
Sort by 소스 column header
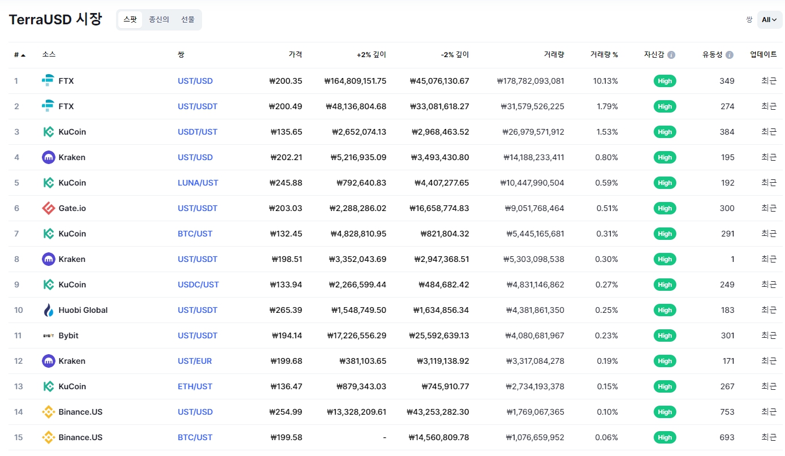pyautogui.click(x=49, y=55)
